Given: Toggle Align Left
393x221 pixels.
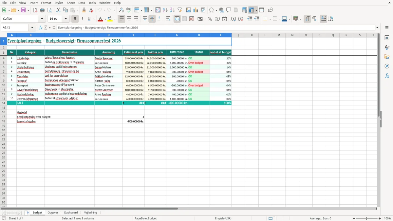Looking at the screenshot, I should coord(122,19).
